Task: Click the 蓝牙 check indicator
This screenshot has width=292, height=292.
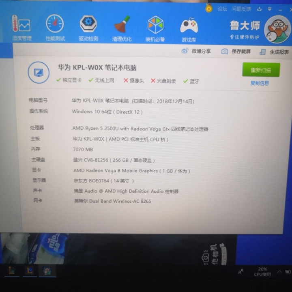Action: tap(191, 81)
